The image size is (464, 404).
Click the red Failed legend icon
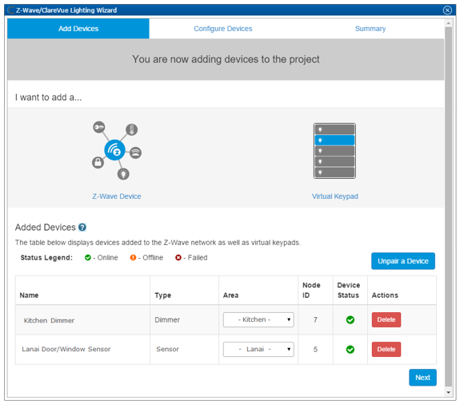point(178,258)
